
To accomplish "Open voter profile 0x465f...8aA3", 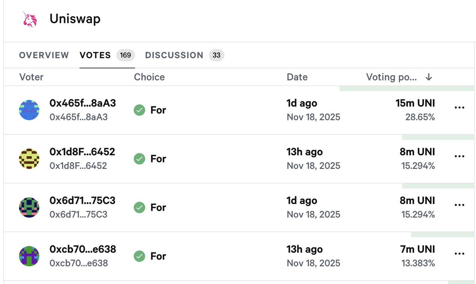I will pos(83,103).
